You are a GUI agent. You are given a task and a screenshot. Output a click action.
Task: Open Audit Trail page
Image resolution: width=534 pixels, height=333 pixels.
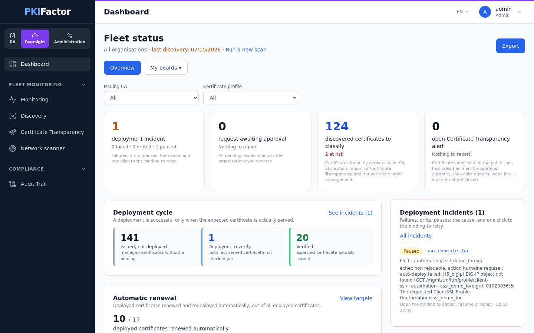tap(47, 184)
